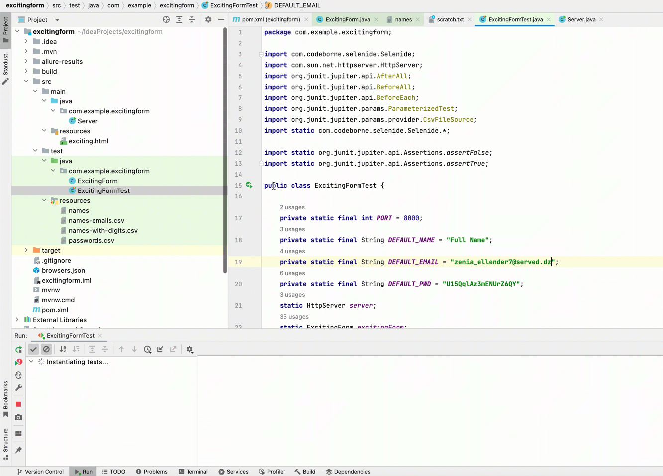Image resolution: width=663 pixels, height=476 pixels.
Task: Open Project panel settings gear
Action: (x=208, y=20)
